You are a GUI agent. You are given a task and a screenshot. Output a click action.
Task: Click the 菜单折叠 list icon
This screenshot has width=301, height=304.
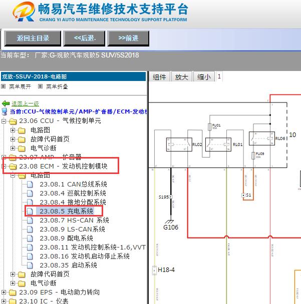(40, 86)
